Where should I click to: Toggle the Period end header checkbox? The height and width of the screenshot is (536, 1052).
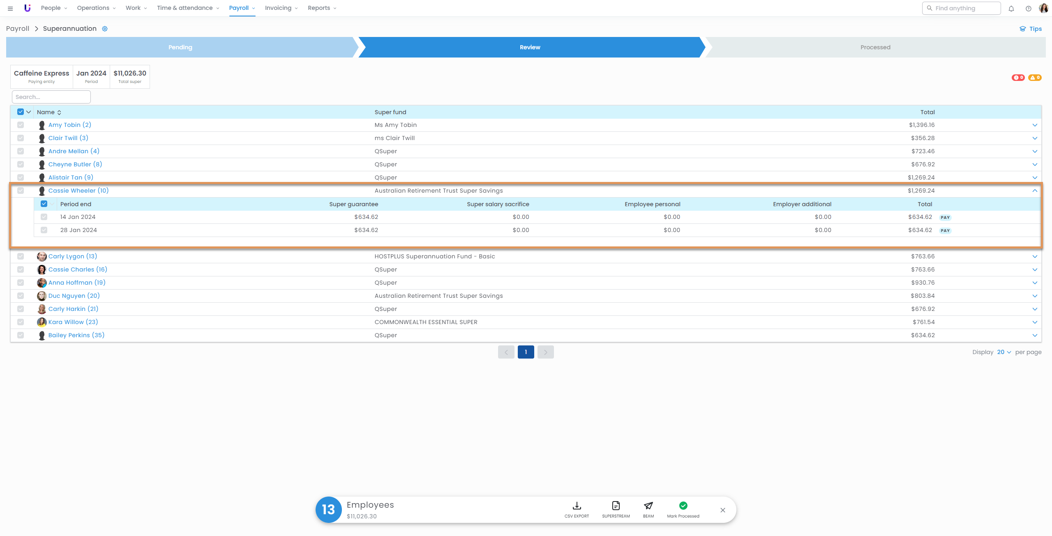pos(44,204)
